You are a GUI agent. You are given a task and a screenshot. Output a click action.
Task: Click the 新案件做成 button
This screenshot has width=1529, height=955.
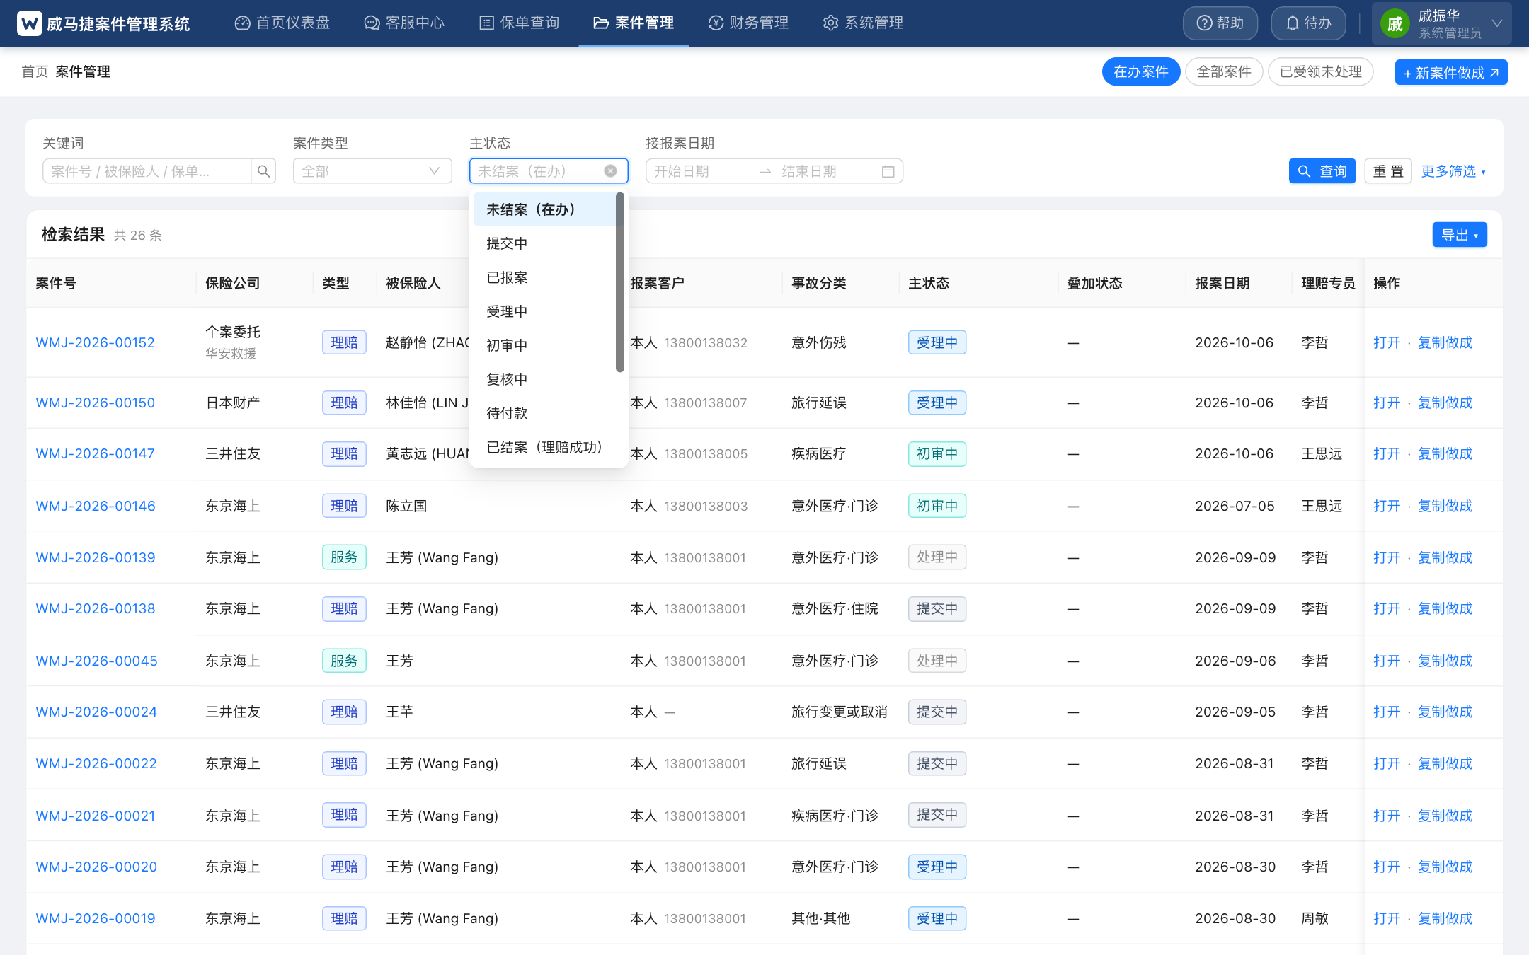[1451, 72]
